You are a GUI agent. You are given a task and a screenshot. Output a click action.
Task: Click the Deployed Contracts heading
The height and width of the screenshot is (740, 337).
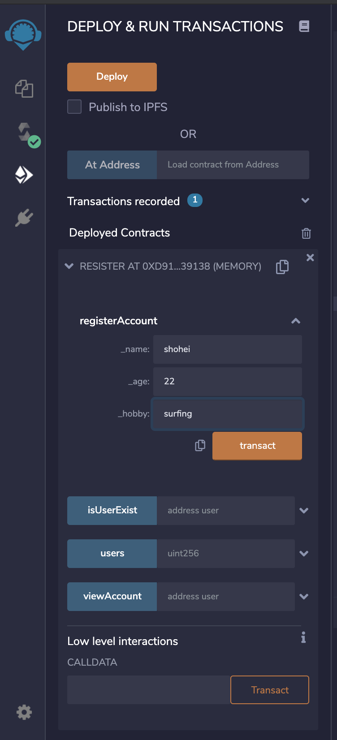120,233
